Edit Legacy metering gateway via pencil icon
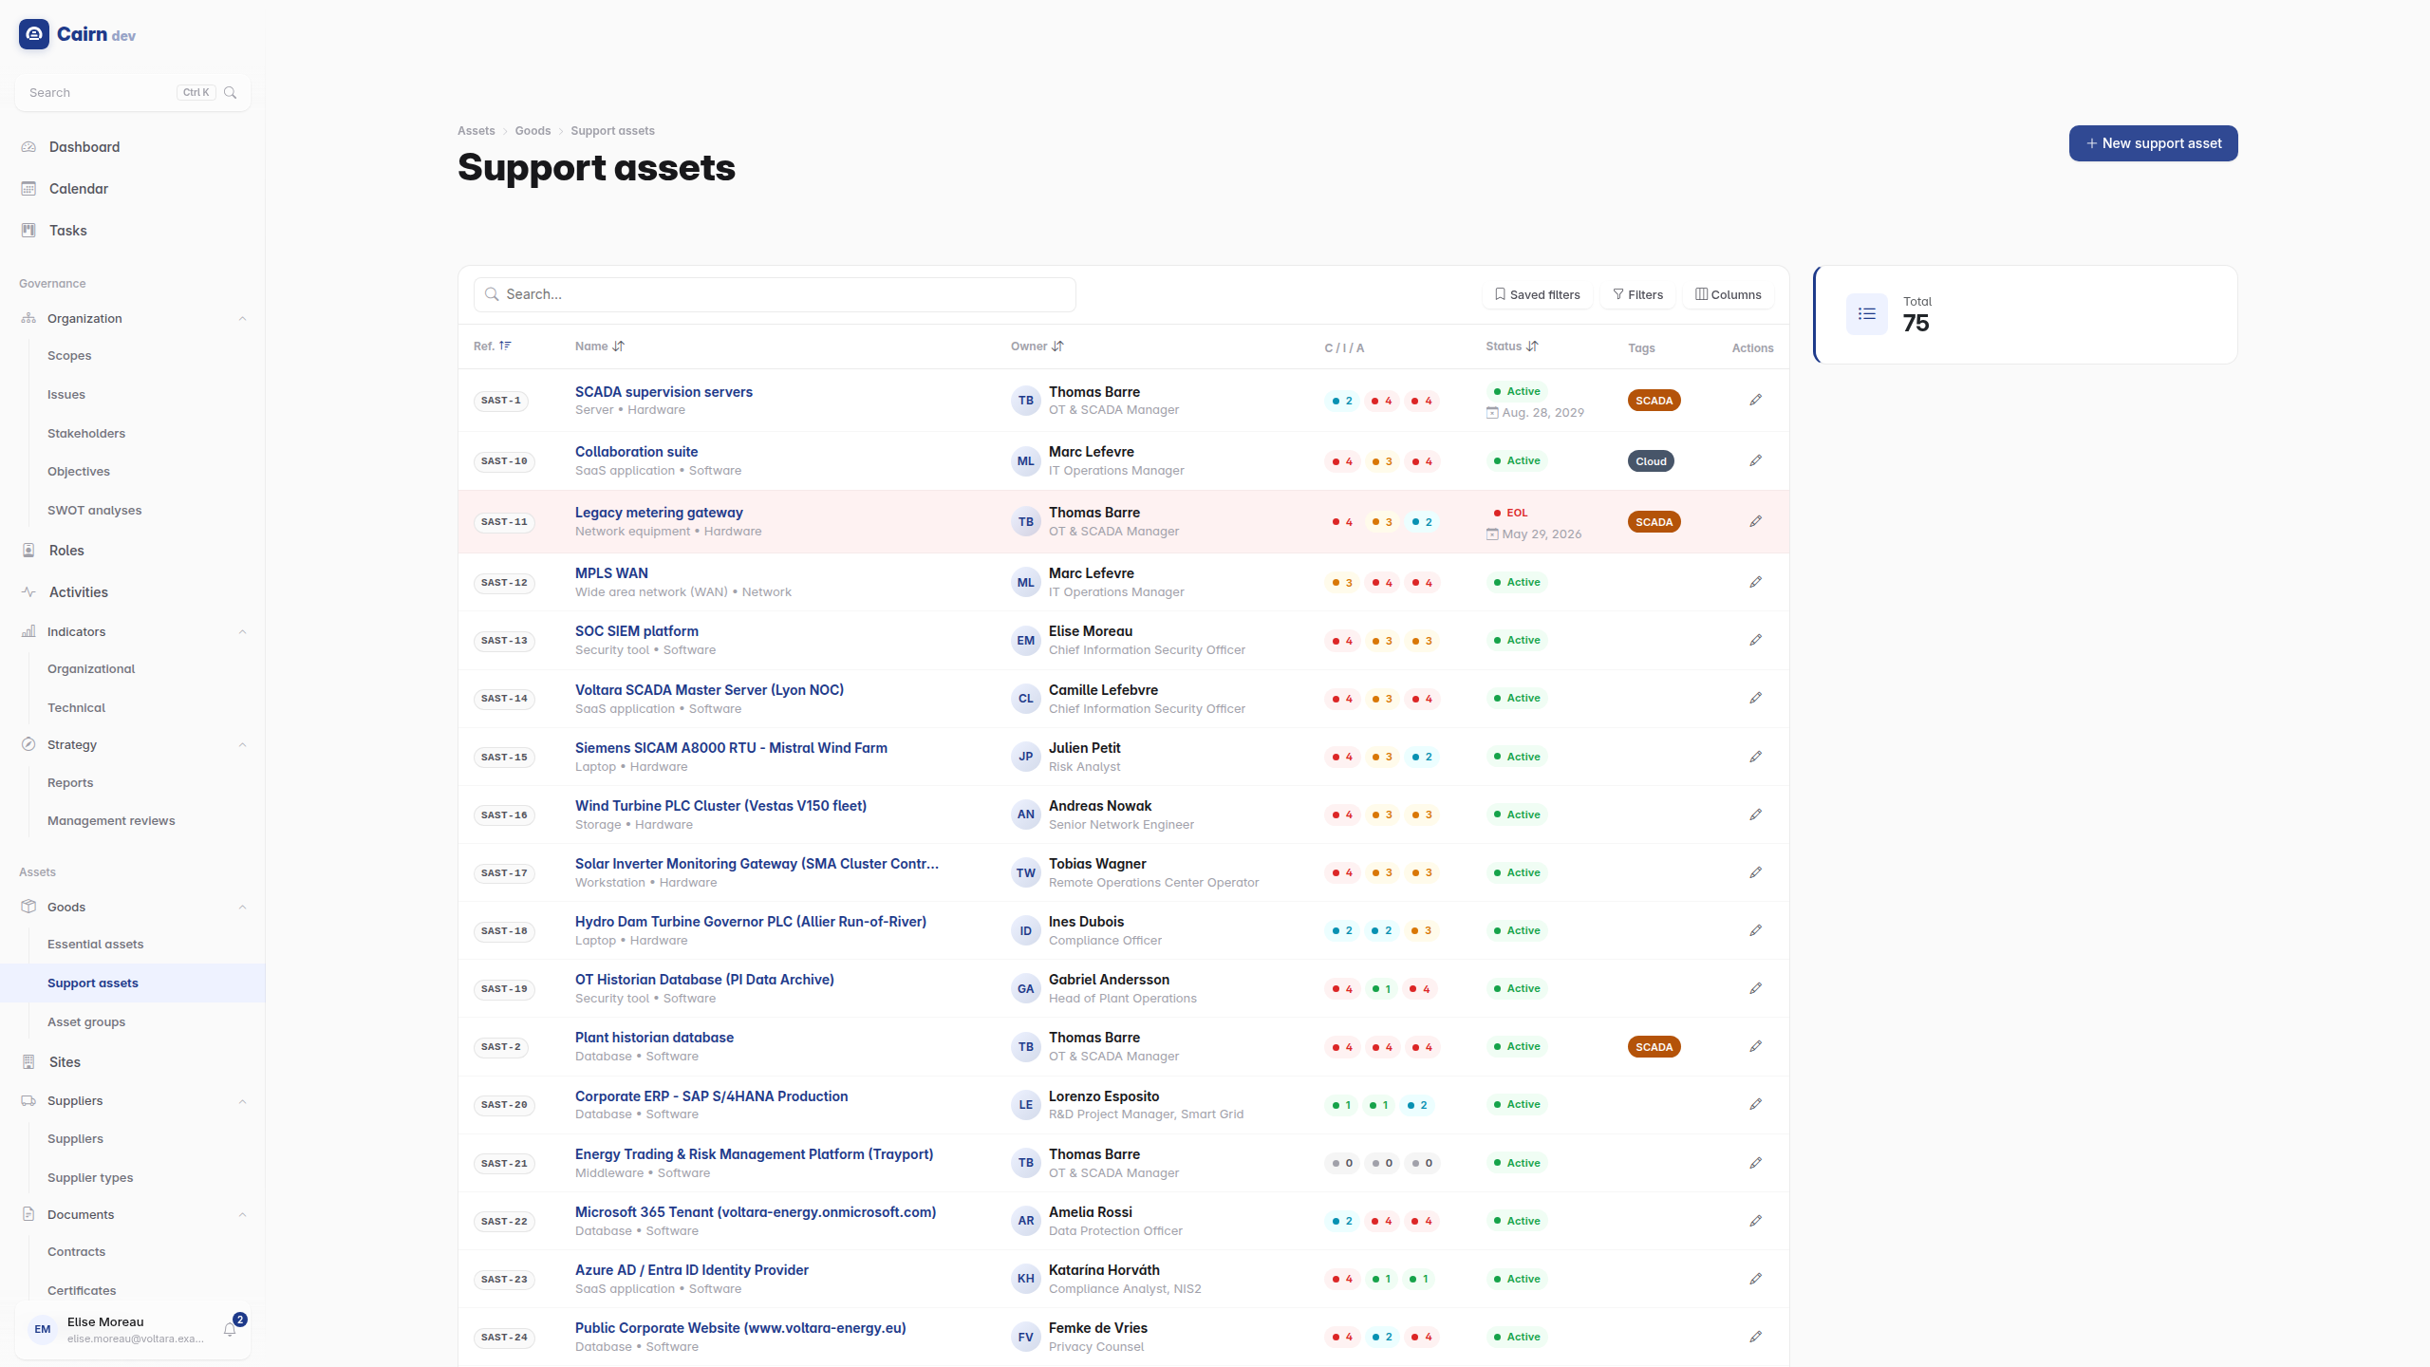This screenshot has height=1367, width=2430. (1755, 521)
